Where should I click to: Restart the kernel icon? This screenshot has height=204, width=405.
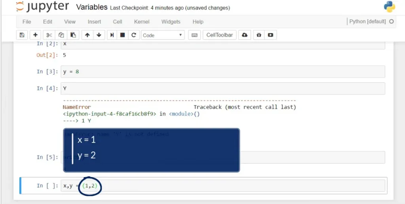click(134, 35)
